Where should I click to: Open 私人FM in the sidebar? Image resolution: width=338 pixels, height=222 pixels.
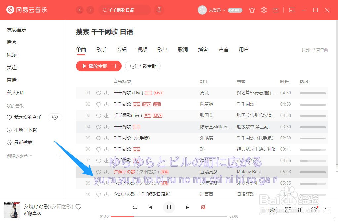click(x=15, y=93)
